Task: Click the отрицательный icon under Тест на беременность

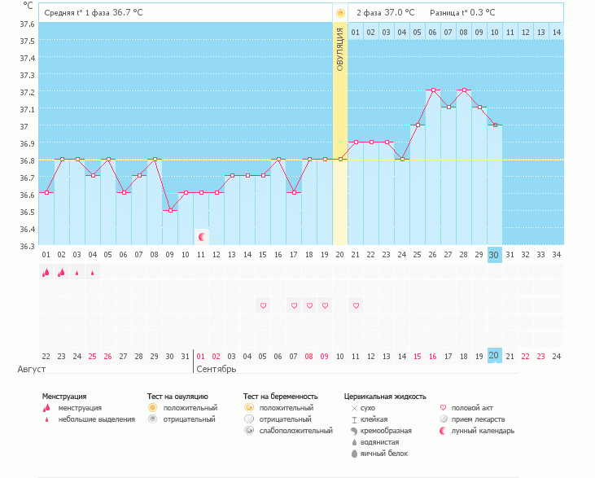Action: coord(249,419)
